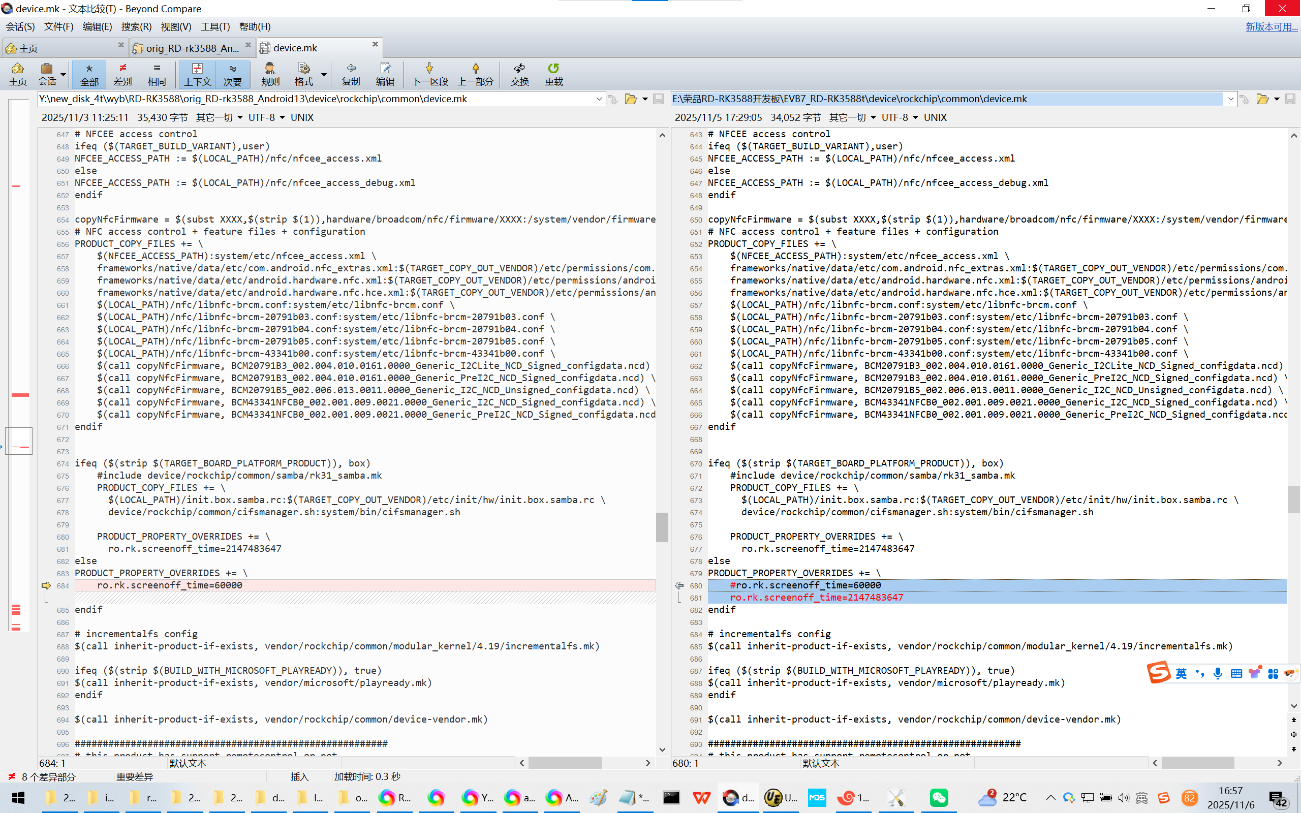Click the new version available link
The height and width of the screenshot is (813, 1301).
point(1271,26)
